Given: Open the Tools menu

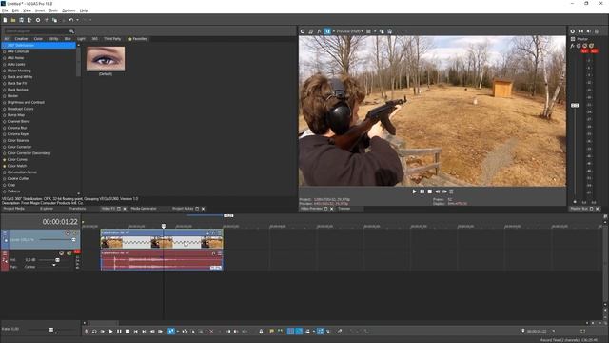Looking at the screenshot, I should [53, 10].
